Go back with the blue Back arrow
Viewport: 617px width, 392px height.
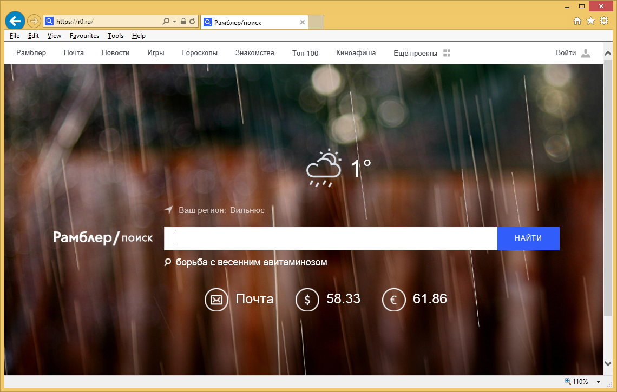point(15,21)
